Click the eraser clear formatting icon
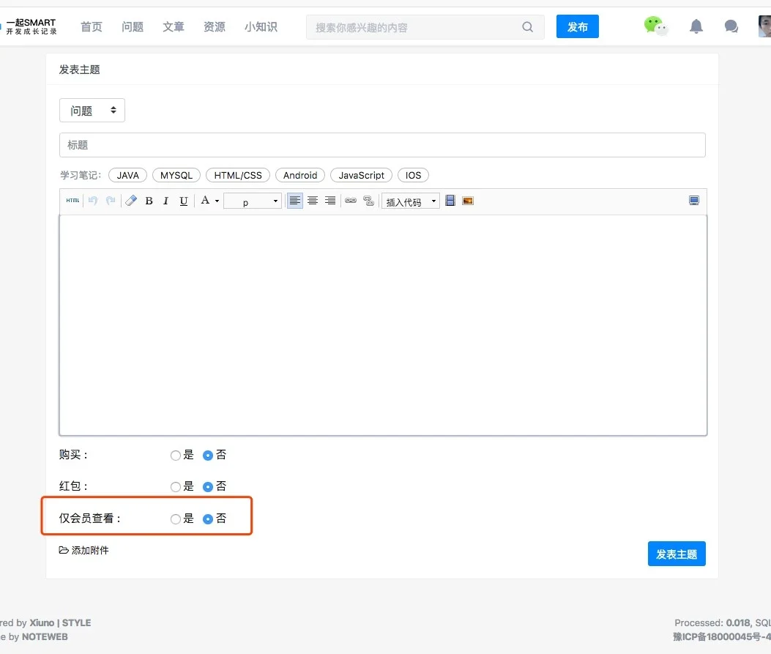Viewport: 771px width, 654px height. (x=131, y=201)
